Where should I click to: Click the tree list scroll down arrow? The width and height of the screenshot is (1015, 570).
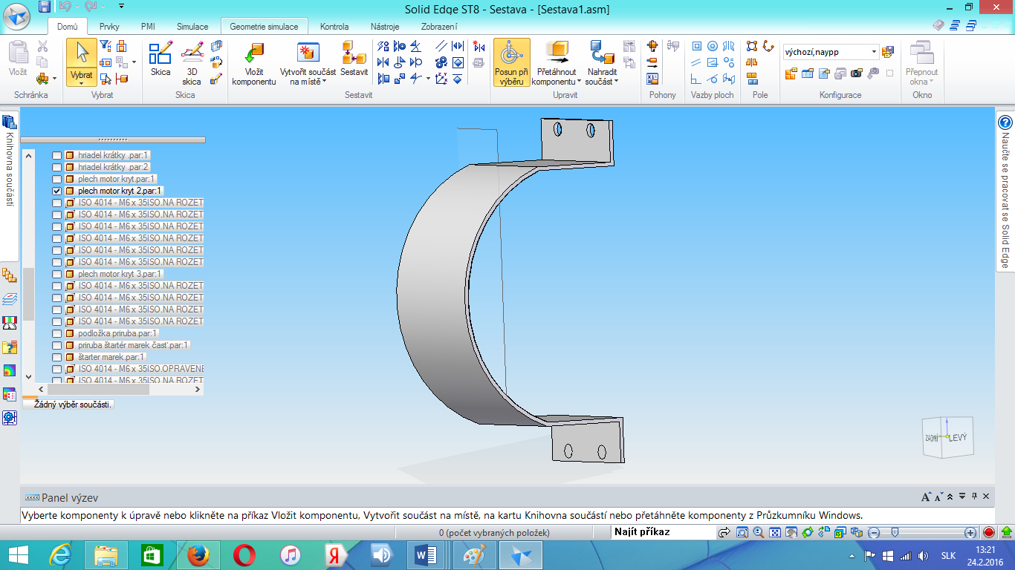(29, 377)
